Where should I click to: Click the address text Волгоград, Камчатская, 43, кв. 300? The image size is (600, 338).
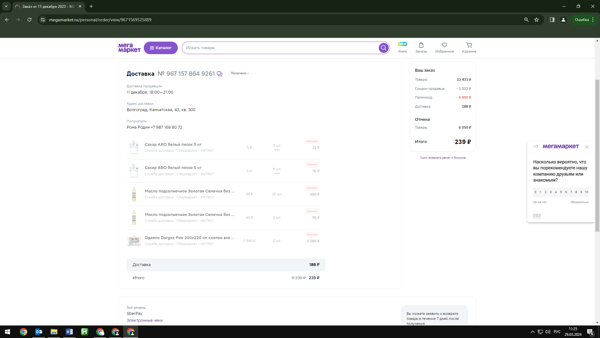[161, 110]
